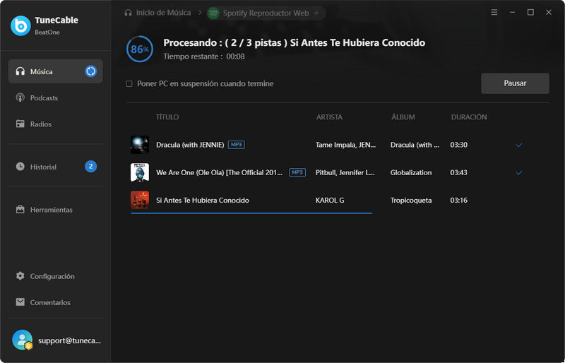Click the Procesando 2 / 3 pistas heading
The height and width of the screenshot is (363, 565).
point(294,42)
